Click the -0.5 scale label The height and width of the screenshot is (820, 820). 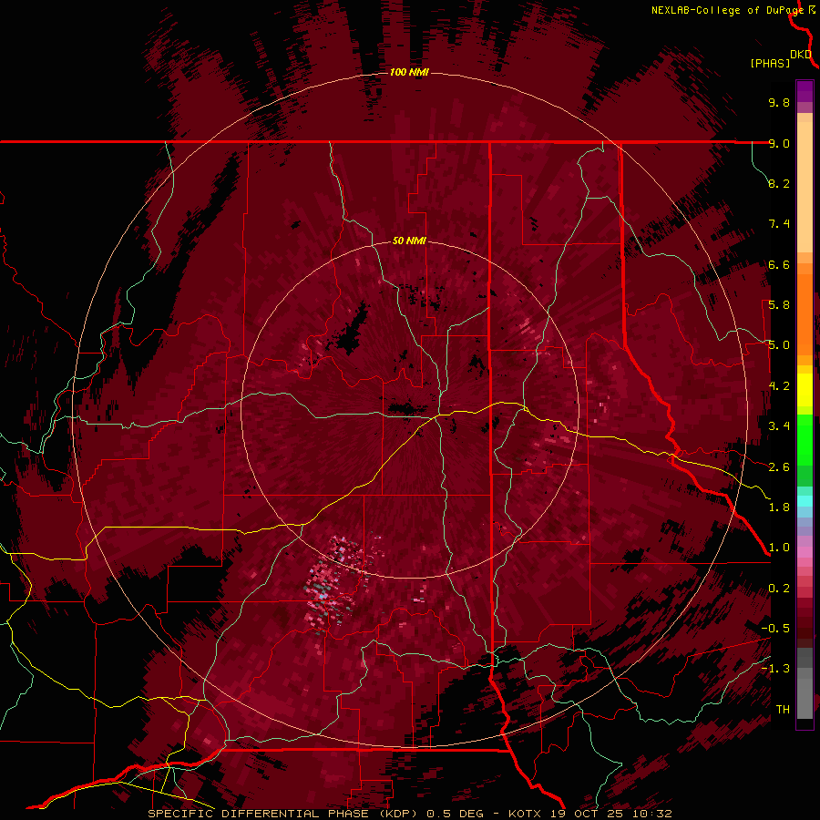pos(775,629)
